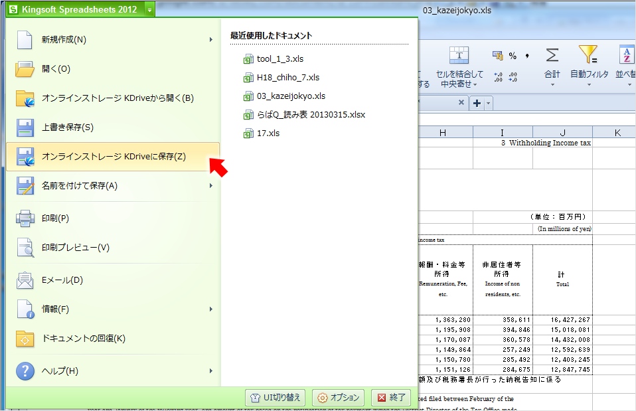Image resolution: width=636 pixels, height=411 pixels.
Task: Click the info page icon for 情報(F)
Action: [25, 309]
